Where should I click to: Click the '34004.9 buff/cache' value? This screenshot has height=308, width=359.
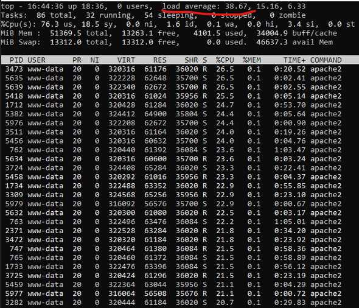click(x=296, y=33)
